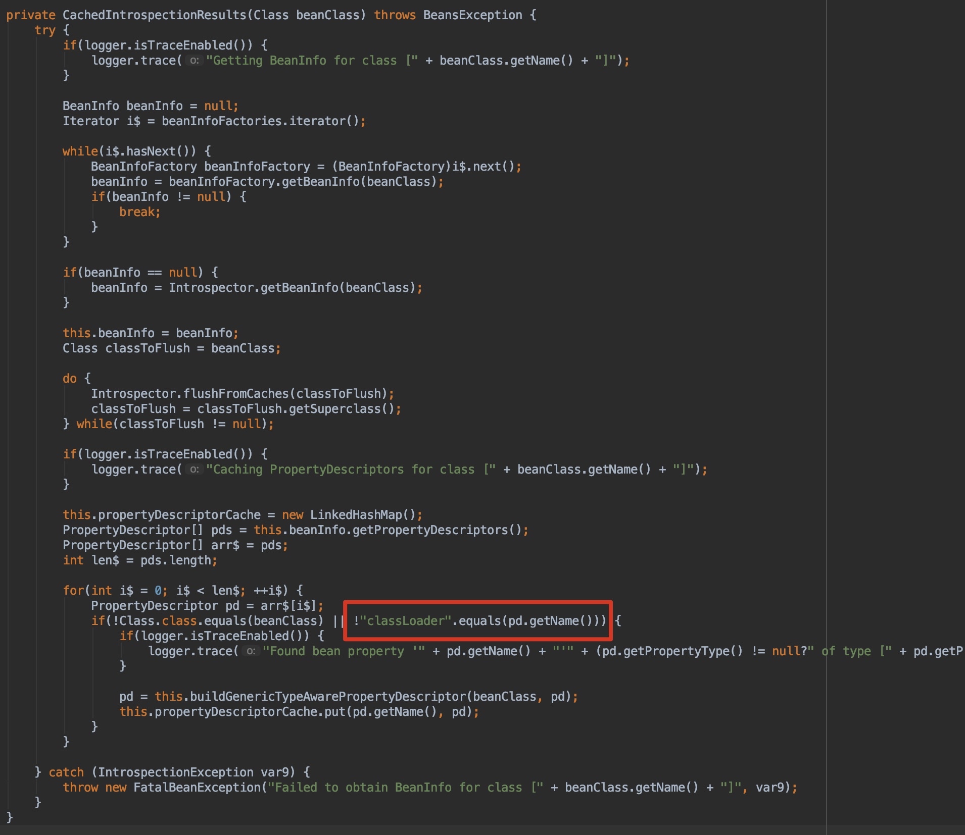Click the 'for(int i$ = 0; ...' loop header
The image size is (965, 835).
[x=182, y=591]
